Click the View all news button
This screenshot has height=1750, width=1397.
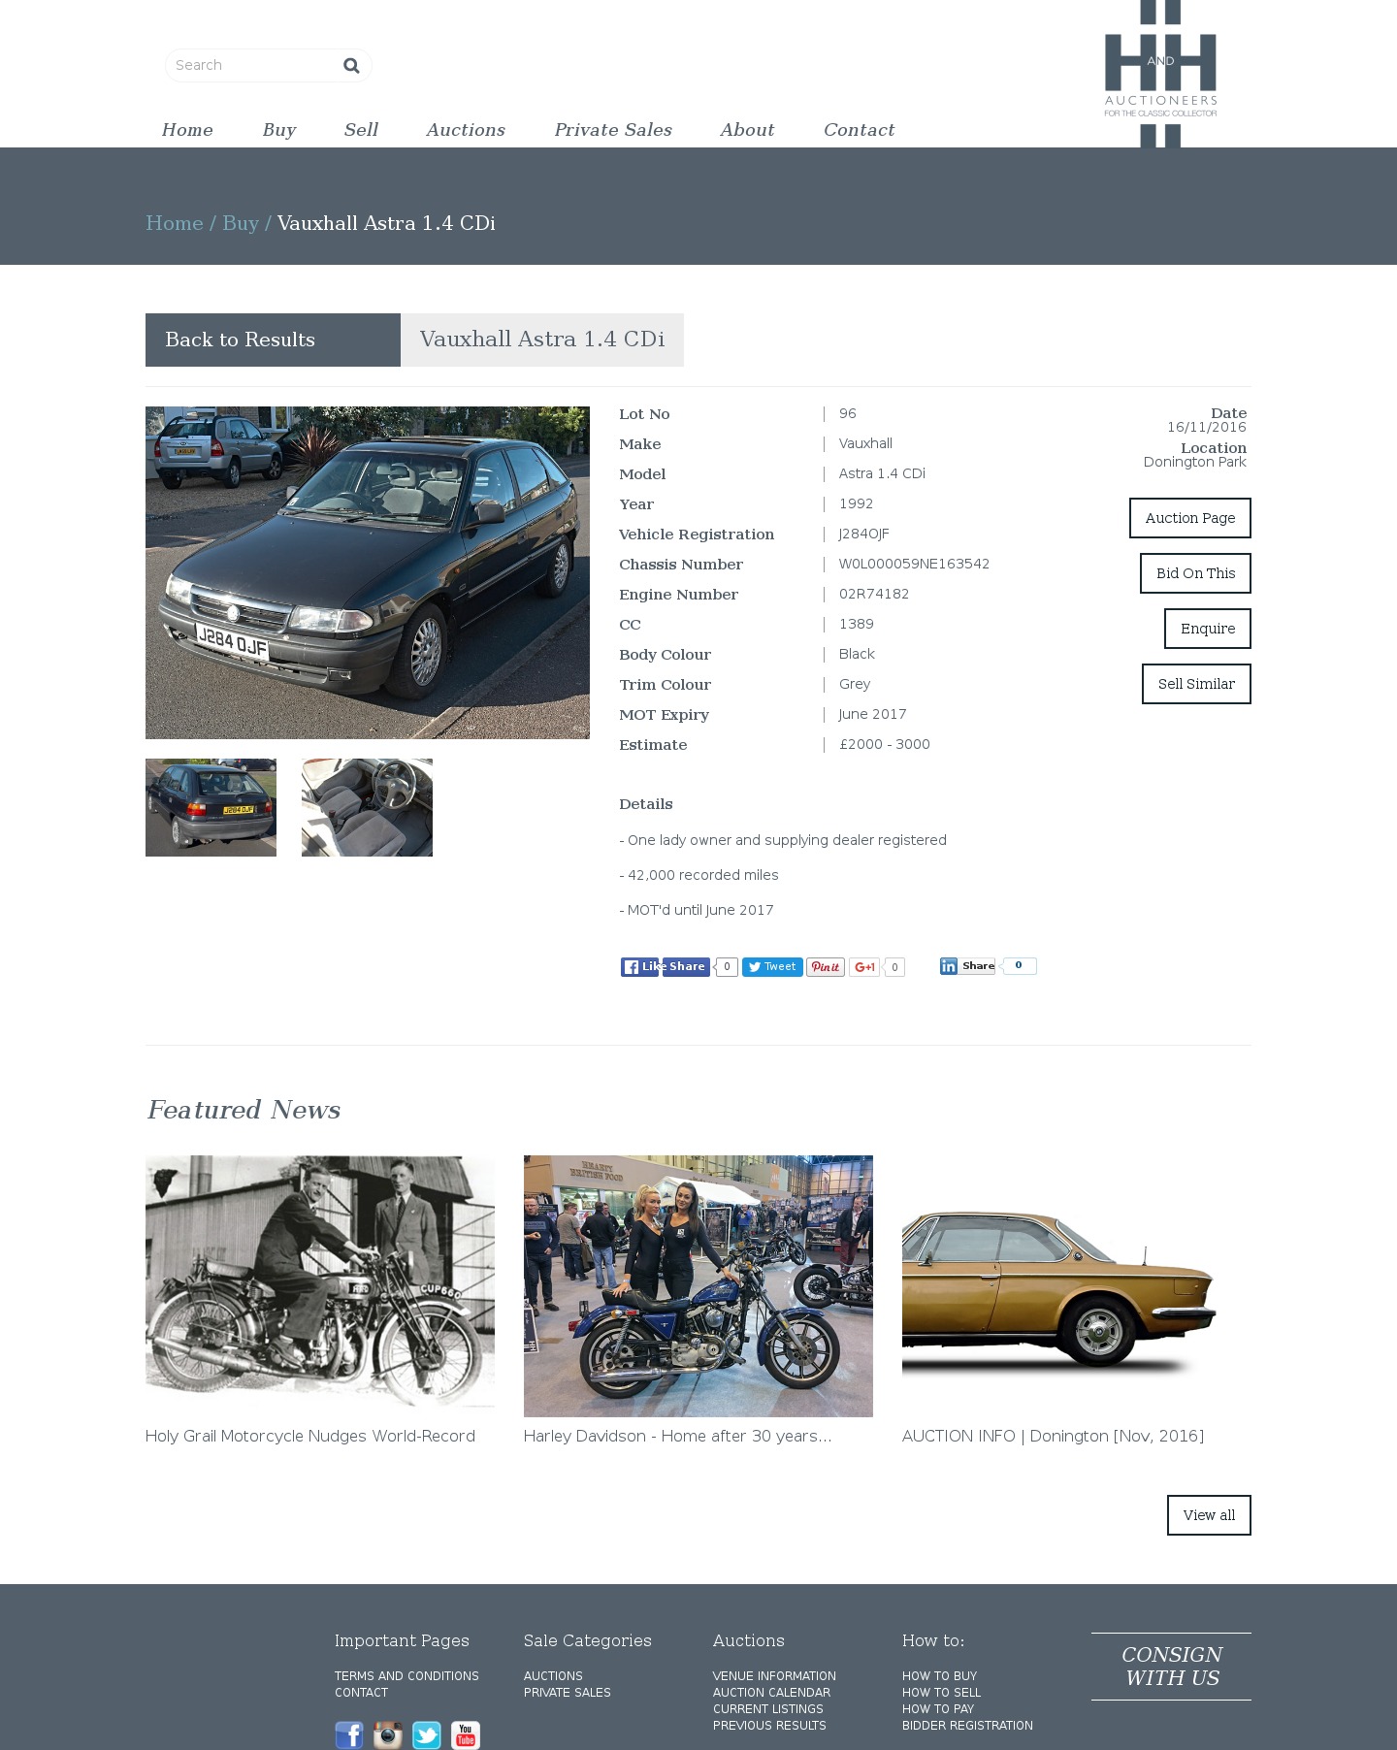(1209, 1515)
